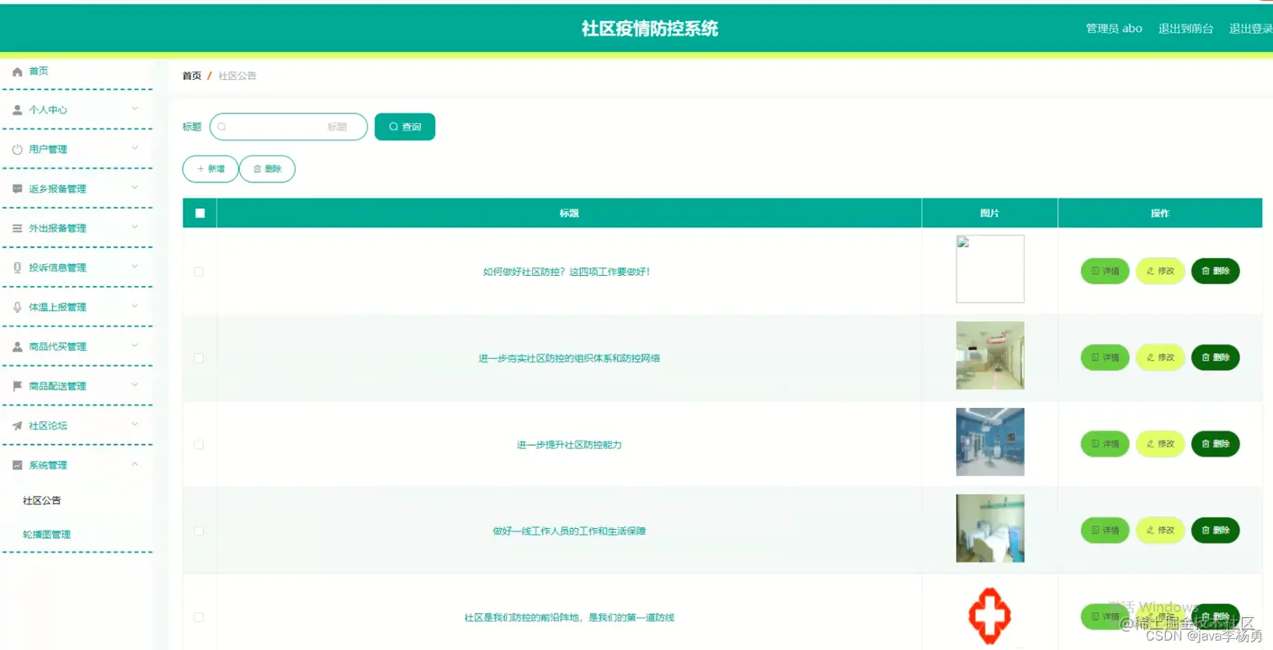Click the paper plane icon next to 社区论坛
This screenshot has width=1273, height=650.
(18, 426)
